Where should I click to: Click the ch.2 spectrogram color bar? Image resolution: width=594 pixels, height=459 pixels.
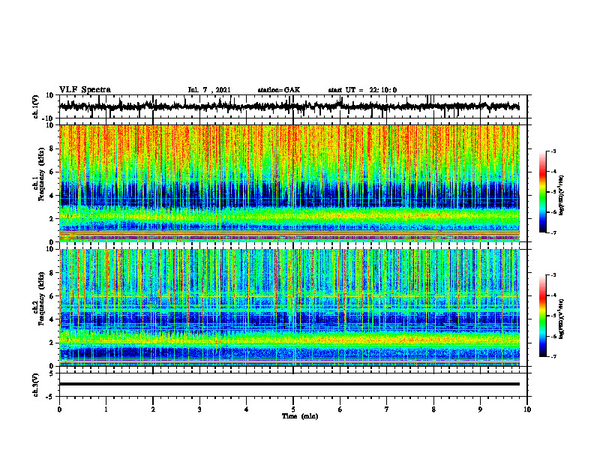pos(542,316)
